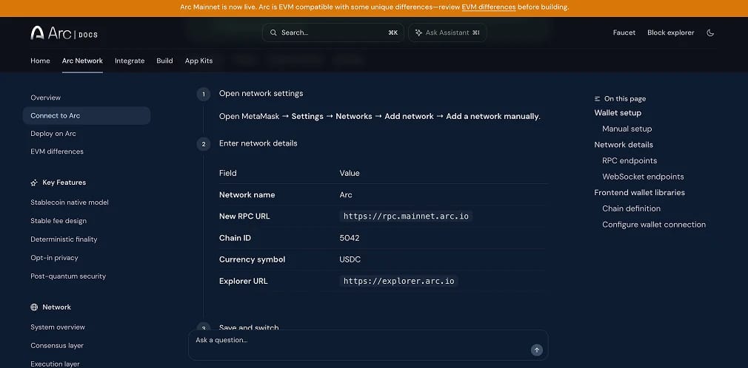Screen dimensions: 748x368
Task: Click the Network name value Arc
Action: click(346, 194)
